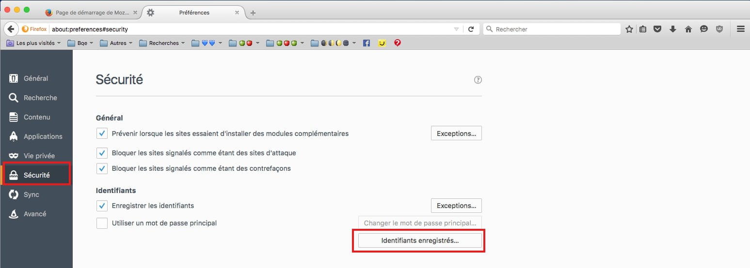Image resolution: width=750 pixels, height=268 pixels.
Task: Open the URL bar history dropdown arrow
Action: 456,29
